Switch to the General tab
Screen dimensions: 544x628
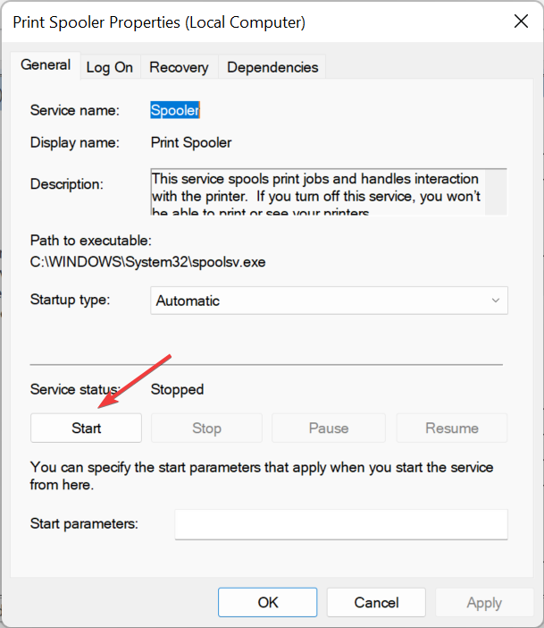click(46, 65)
